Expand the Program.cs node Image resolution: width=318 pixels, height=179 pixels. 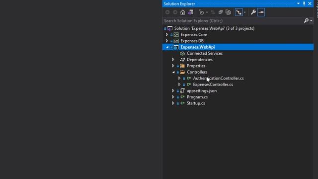pyautogui.click(x=173, y=97)
